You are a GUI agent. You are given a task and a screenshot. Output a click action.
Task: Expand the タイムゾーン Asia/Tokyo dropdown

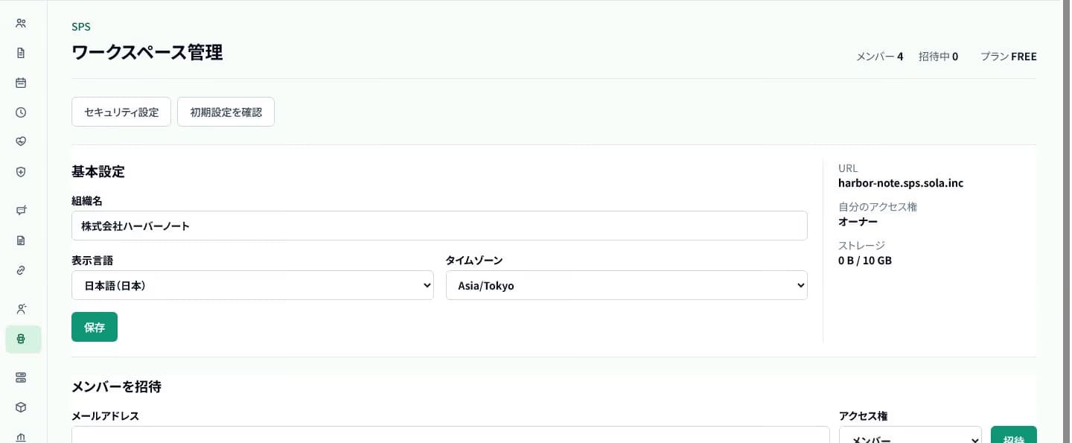tap(627, 285)
